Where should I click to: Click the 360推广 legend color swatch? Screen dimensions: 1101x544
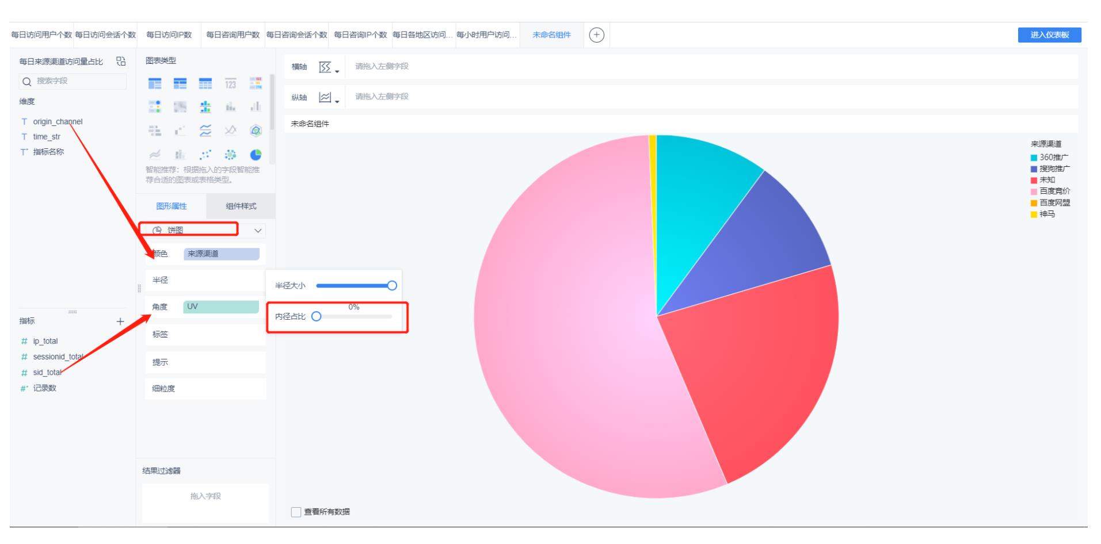tap(1034, 158)
